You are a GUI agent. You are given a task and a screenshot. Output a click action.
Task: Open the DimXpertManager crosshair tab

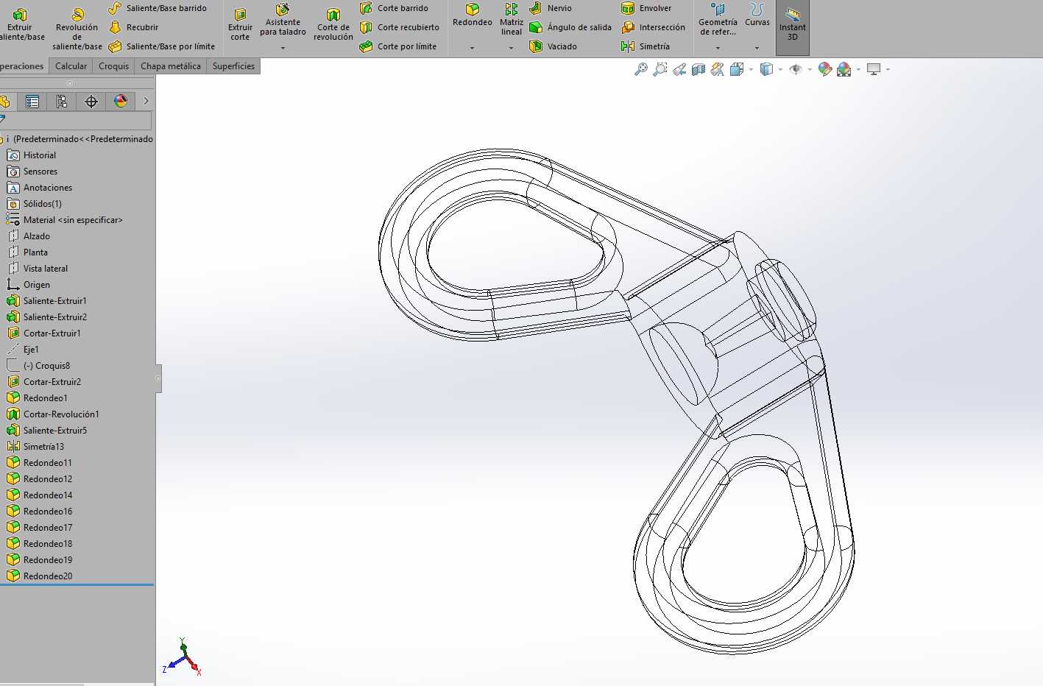[91, 102]
